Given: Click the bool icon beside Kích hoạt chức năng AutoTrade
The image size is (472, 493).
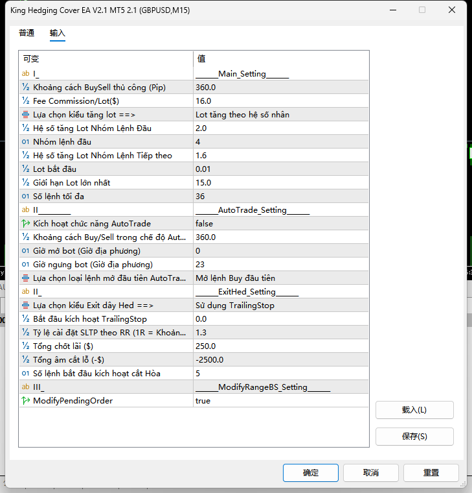Looking at the screenshot, I should (25, 224).
